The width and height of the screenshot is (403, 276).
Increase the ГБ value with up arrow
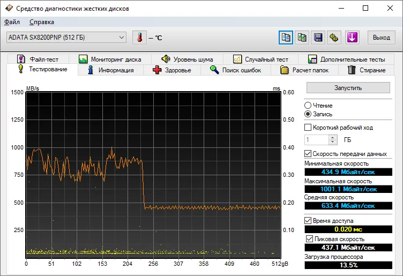click(x=333, y=138)
